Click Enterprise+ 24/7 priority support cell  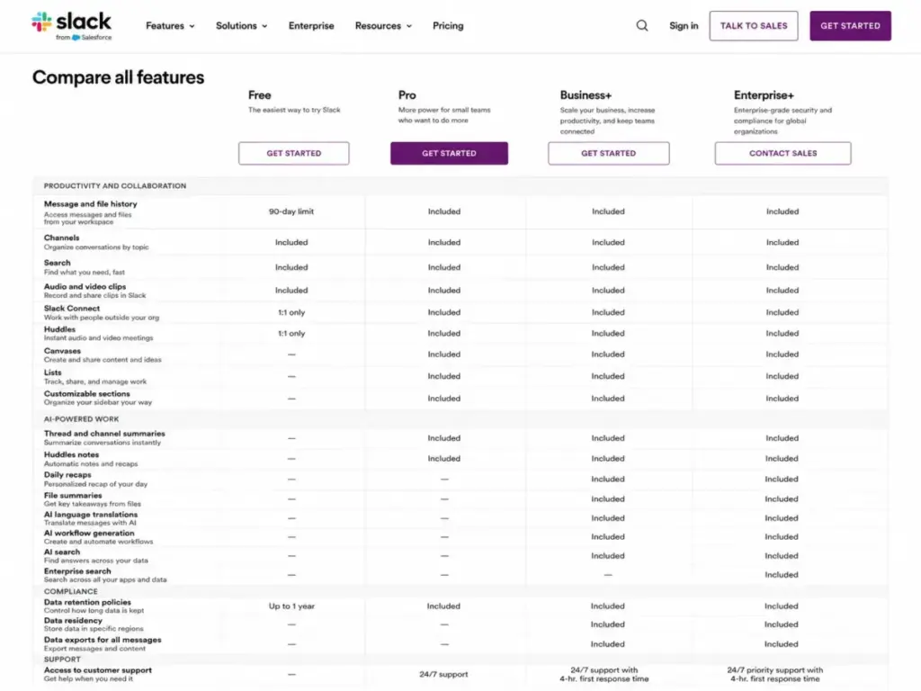click(774, 675)
